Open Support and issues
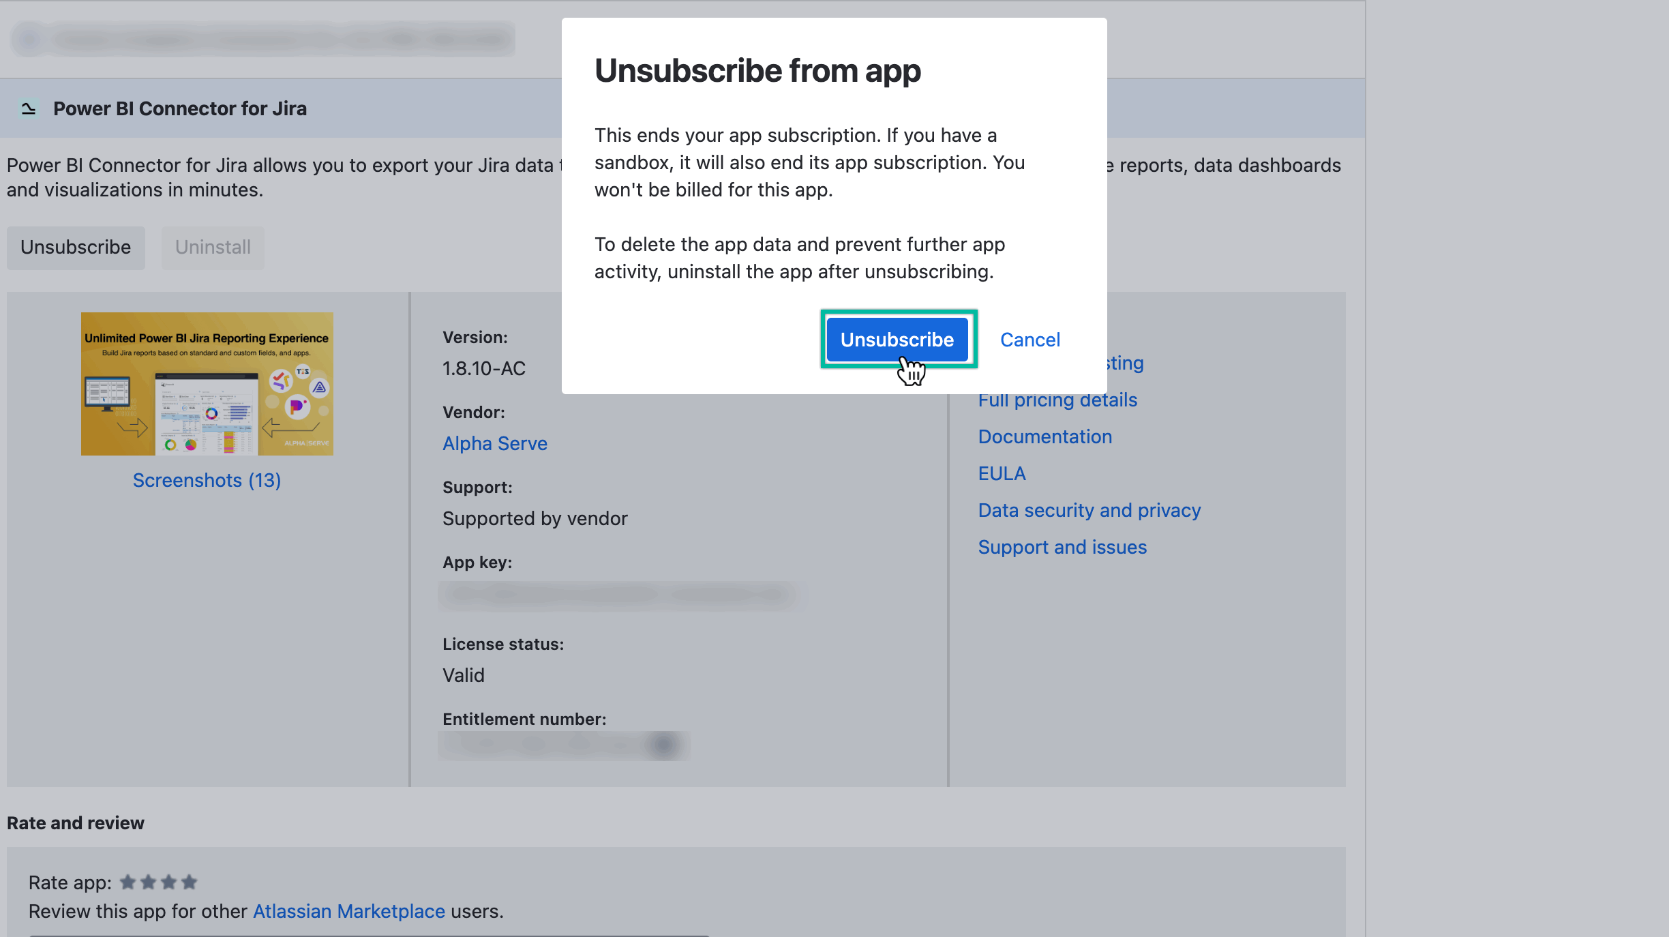Image resolution: width=1669 pixels, height=937 pixels. 1062,546
